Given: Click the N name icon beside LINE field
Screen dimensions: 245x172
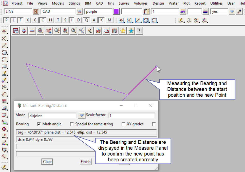Looking at the screenshot, I should click(x=36, y=12).
